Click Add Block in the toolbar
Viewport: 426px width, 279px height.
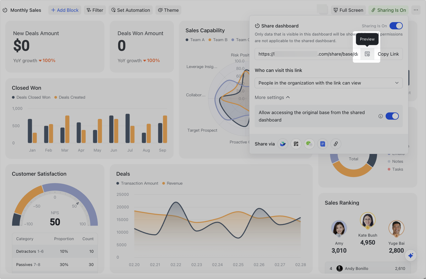[65, 10]
